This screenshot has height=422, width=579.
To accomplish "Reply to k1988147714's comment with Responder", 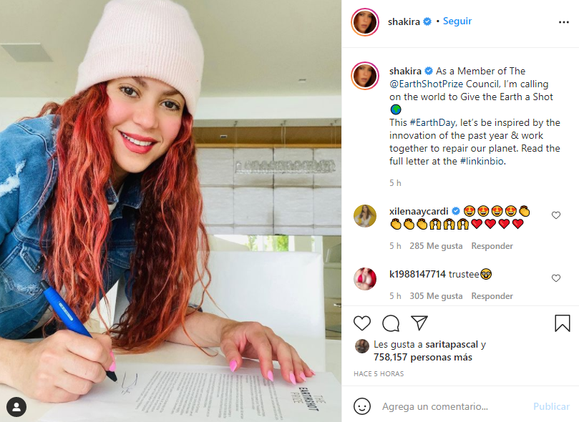I will [x=492, y=296].
